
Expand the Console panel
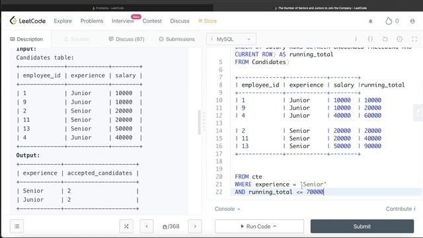point(227,209)
